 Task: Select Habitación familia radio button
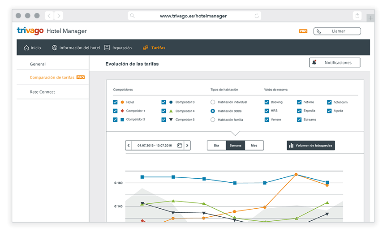213,120
